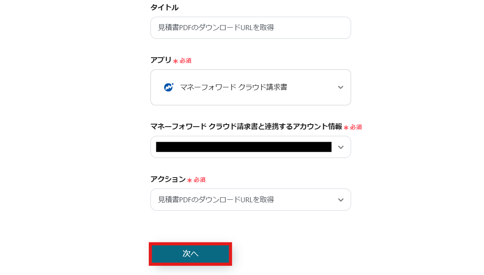The width and height of the screenshot is (484, 275).
Task: Click the Money Forward logo icon
Action: tap(168, 87)
